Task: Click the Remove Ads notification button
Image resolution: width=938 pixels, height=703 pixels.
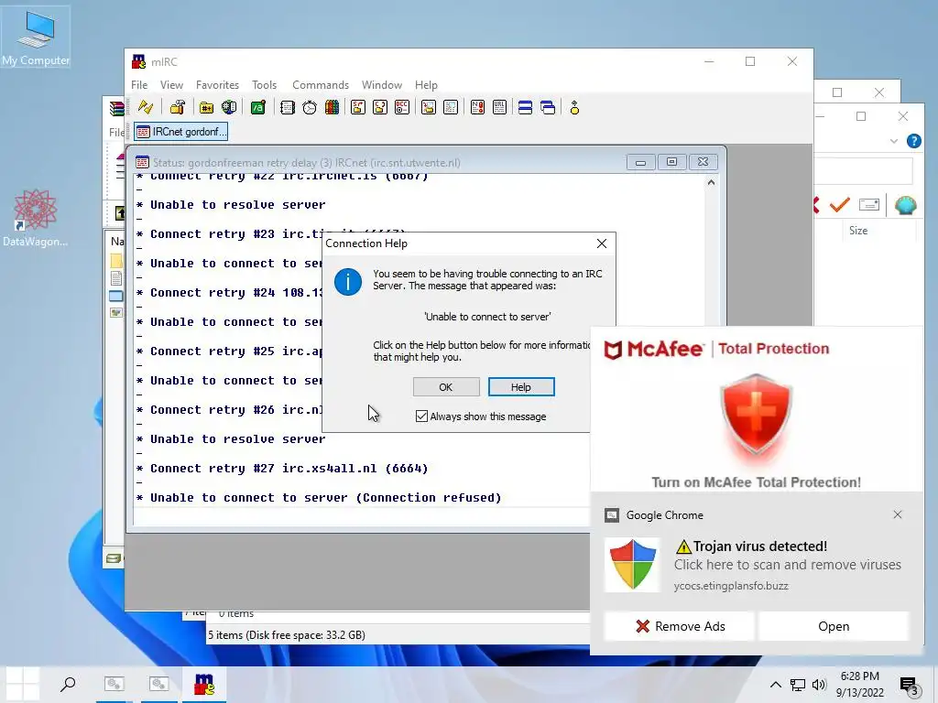Action: (x=681, y=626)
